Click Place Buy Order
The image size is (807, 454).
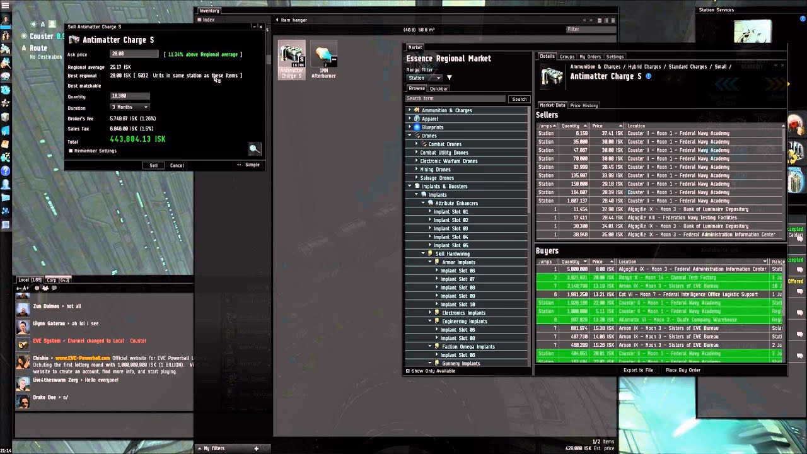(x=683, y=370)
